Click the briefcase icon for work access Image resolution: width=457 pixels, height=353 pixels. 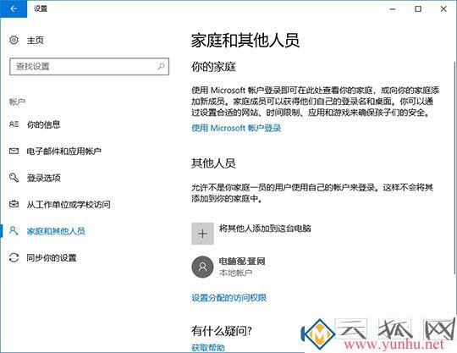coord(14,204)
